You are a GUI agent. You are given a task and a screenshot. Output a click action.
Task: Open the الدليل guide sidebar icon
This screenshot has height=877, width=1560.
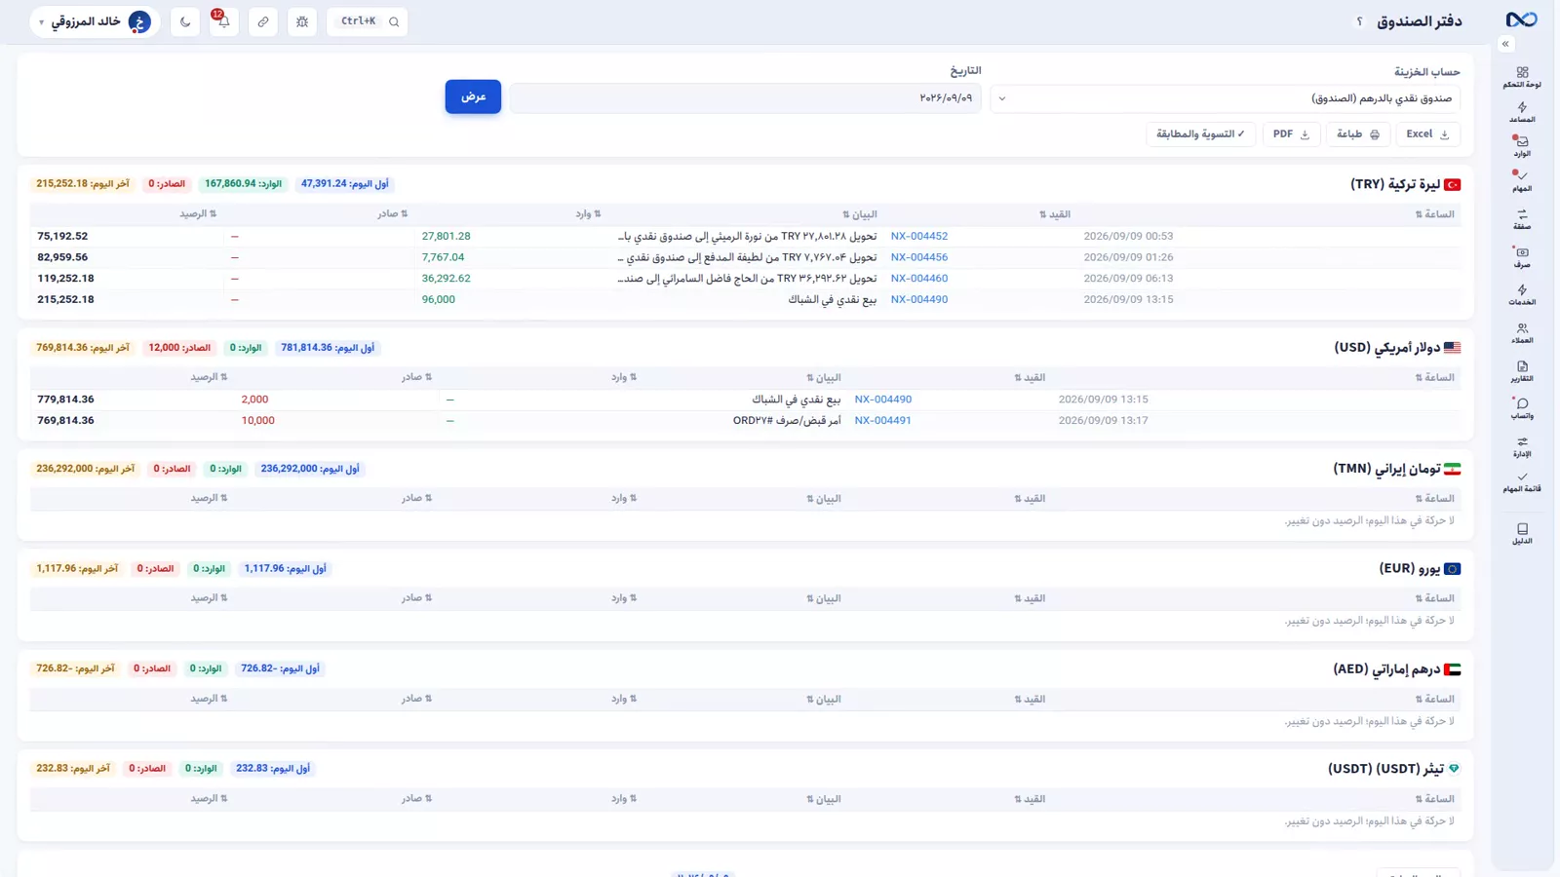[x=1522, y=534]
